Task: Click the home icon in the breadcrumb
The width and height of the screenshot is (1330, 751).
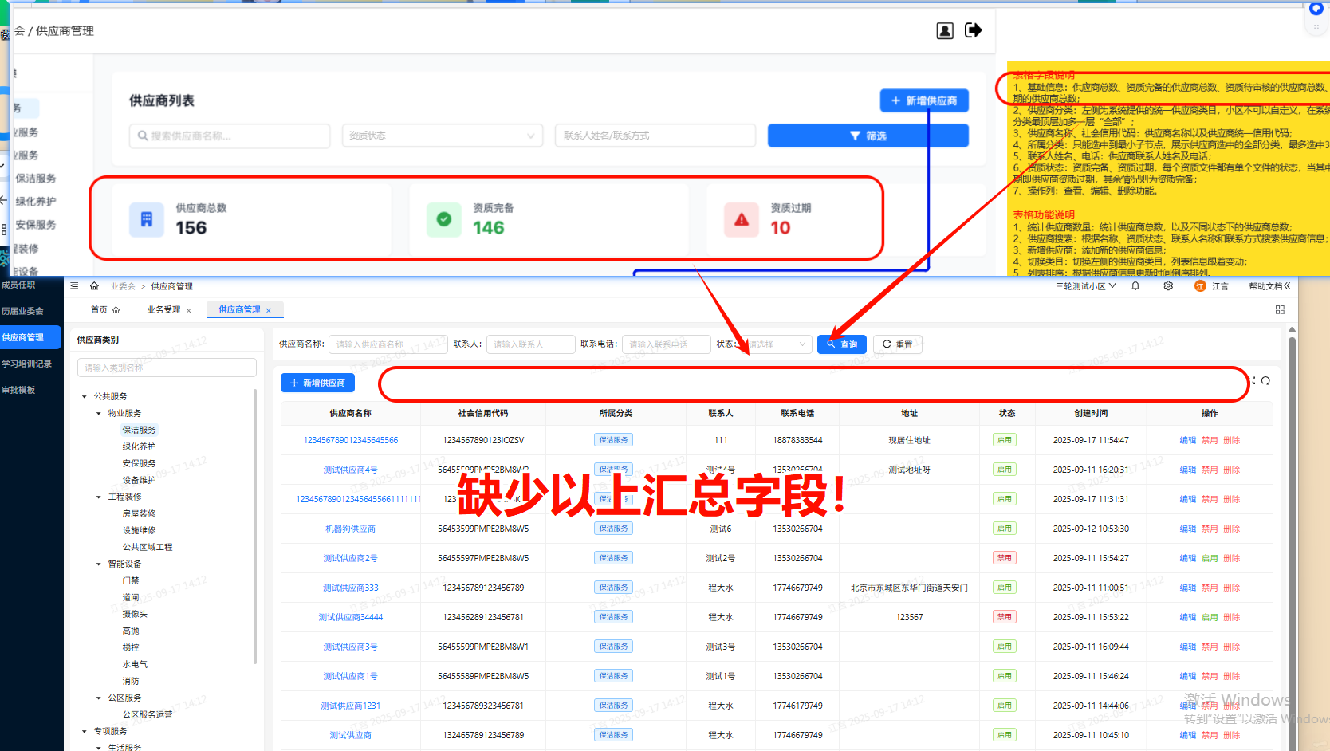Action: point(94,286)
